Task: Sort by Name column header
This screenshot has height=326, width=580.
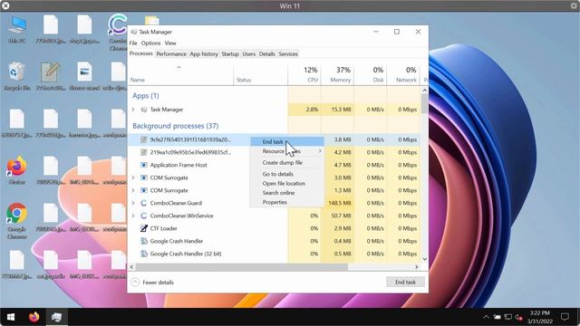Action: pos(180,75)
